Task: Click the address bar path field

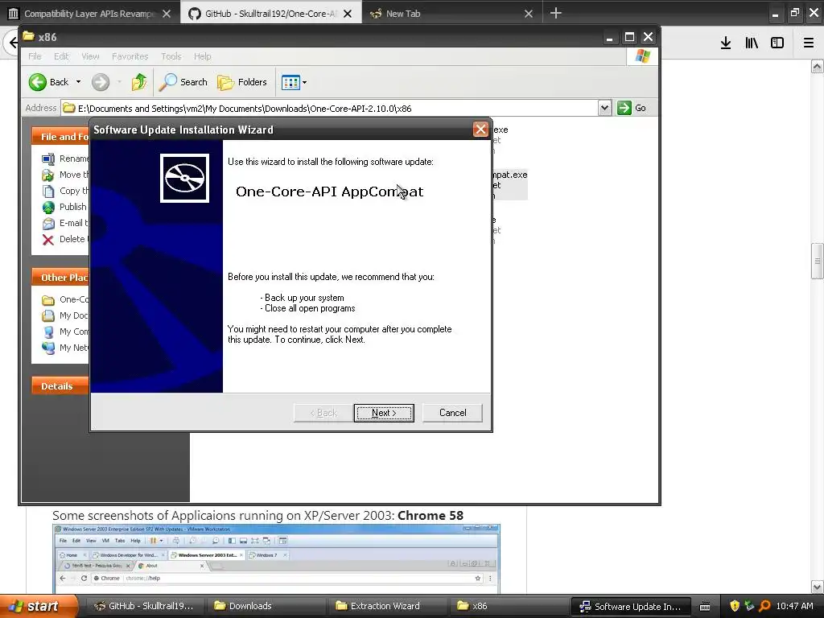Action: click(x=329, y=109)
